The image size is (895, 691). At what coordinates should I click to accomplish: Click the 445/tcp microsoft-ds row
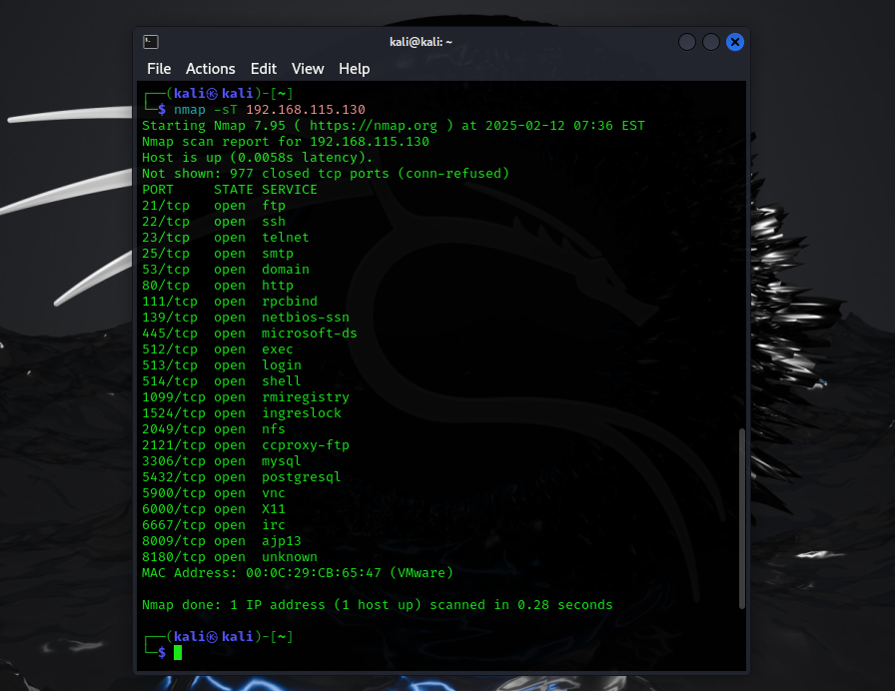click(250, 334)
